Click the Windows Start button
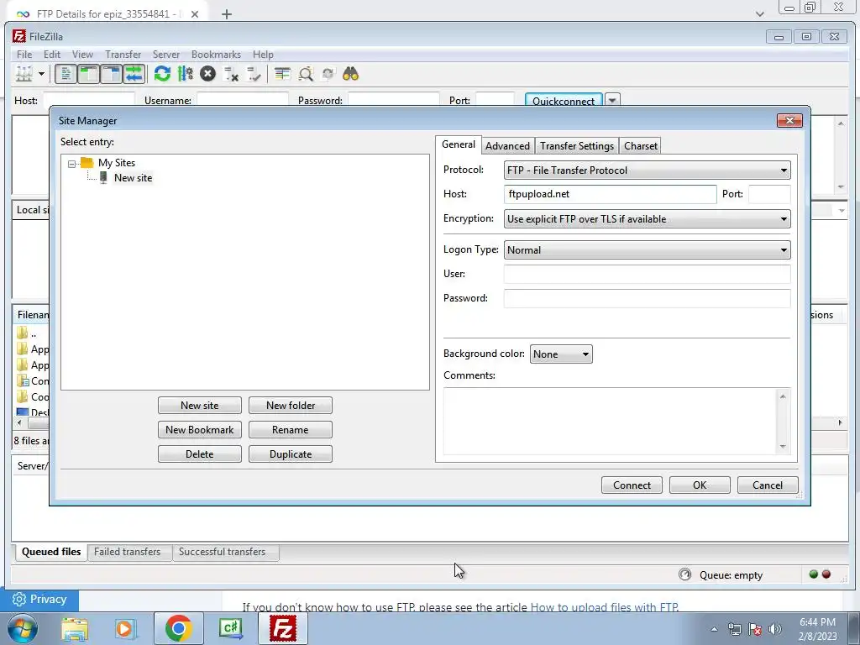The image size is (860, 645). [x=22, y=628]
